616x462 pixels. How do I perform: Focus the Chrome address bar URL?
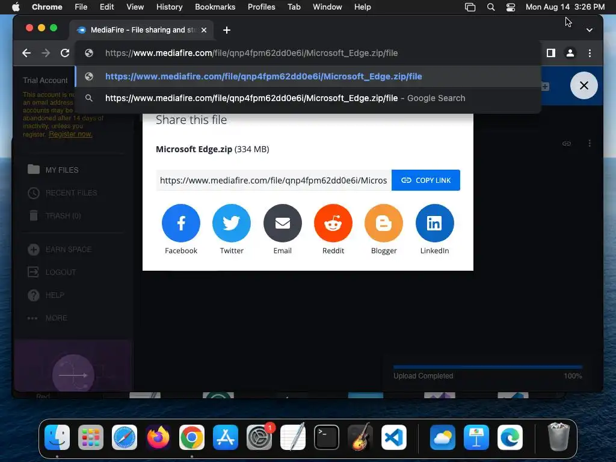tap(251, 53)
